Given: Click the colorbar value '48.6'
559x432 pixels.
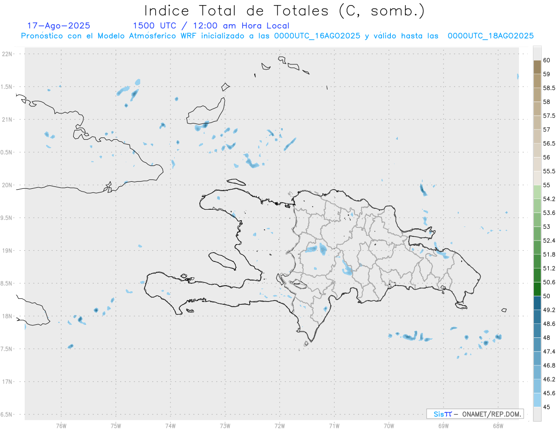Looking at the screenshot, I should [549, 324].
